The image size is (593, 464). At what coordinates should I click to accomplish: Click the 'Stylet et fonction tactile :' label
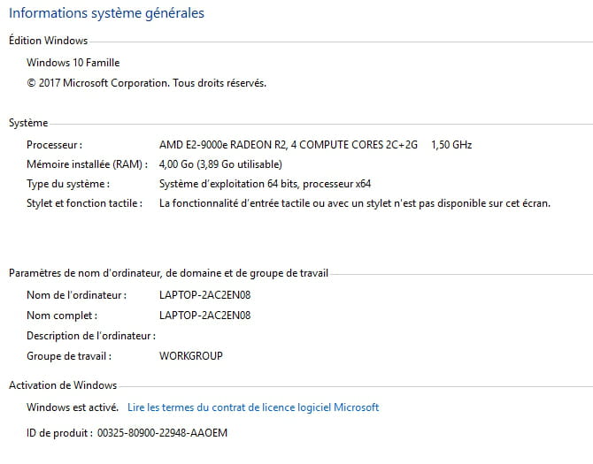(x=84, y=203)
